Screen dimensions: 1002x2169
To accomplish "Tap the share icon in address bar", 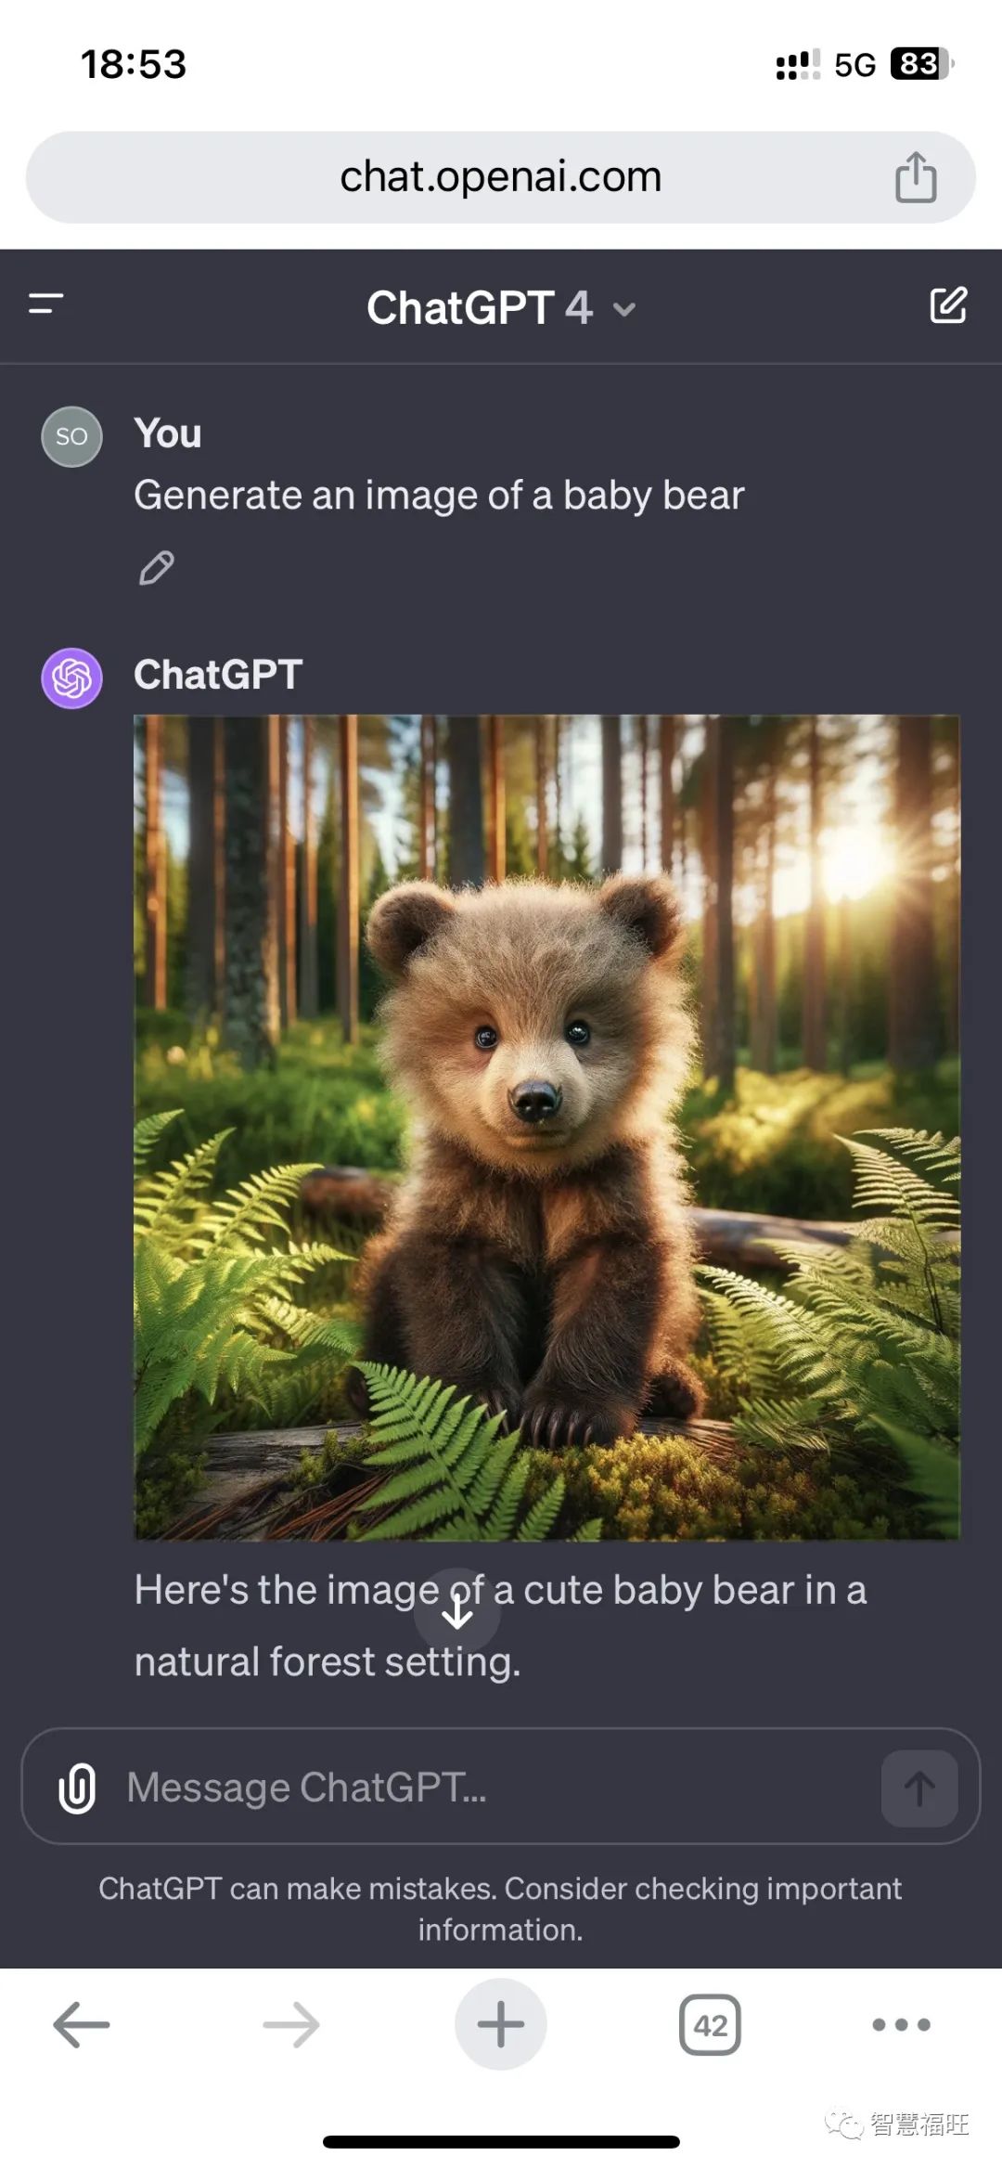I will point(916,176).
